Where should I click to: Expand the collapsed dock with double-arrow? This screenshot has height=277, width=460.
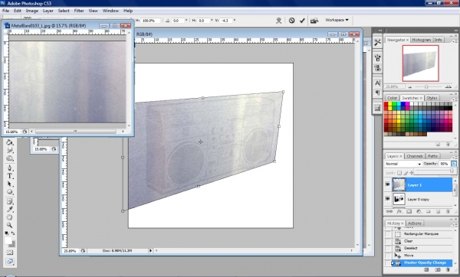[380, 31]
